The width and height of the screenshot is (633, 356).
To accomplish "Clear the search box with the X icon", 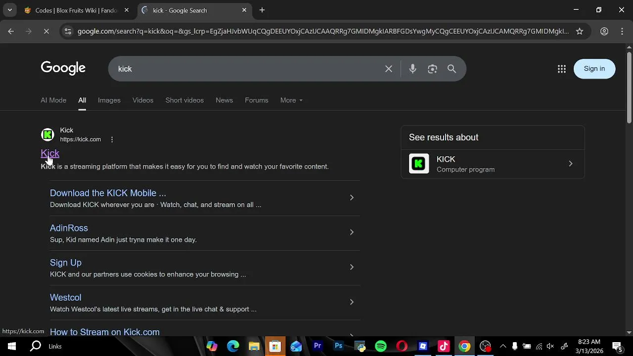I will [x=389, y=69].
